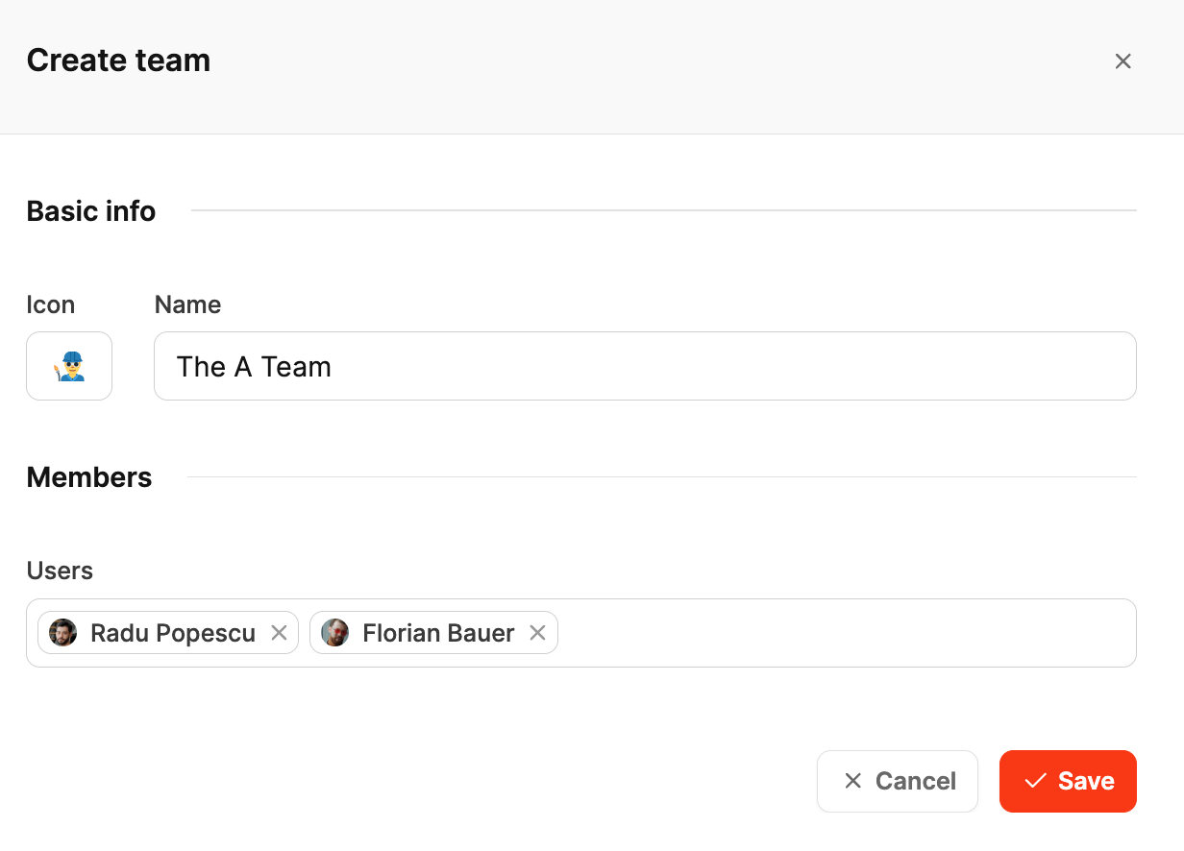1184x851 pixels.
Task: Click the empty area of the Users field
Action: (846, 633)
